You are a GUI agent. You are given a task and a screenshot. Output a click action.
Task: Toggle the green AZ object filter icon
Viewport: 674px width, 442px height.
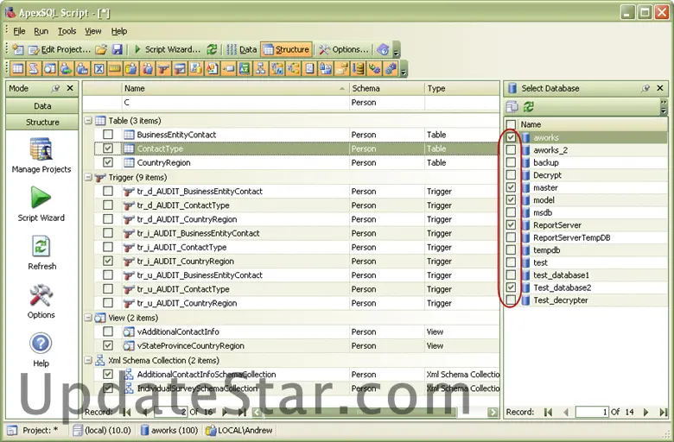coord(245,69)
